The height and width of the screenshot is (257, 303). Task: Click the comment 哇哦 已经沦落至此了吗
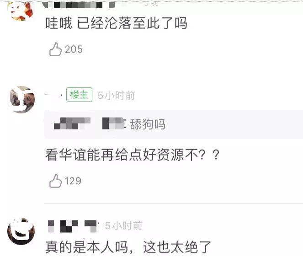click(x=117, y=23)
